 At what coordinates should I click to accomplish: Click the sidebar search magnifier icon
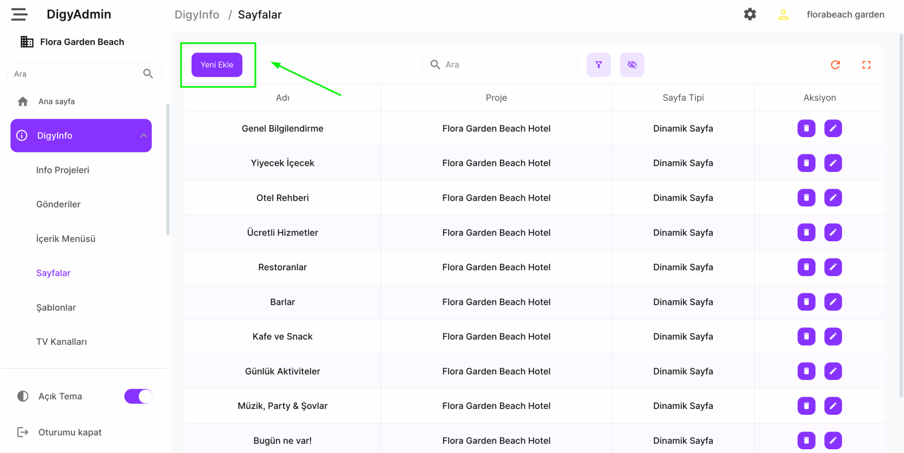[x=148, y=74]
